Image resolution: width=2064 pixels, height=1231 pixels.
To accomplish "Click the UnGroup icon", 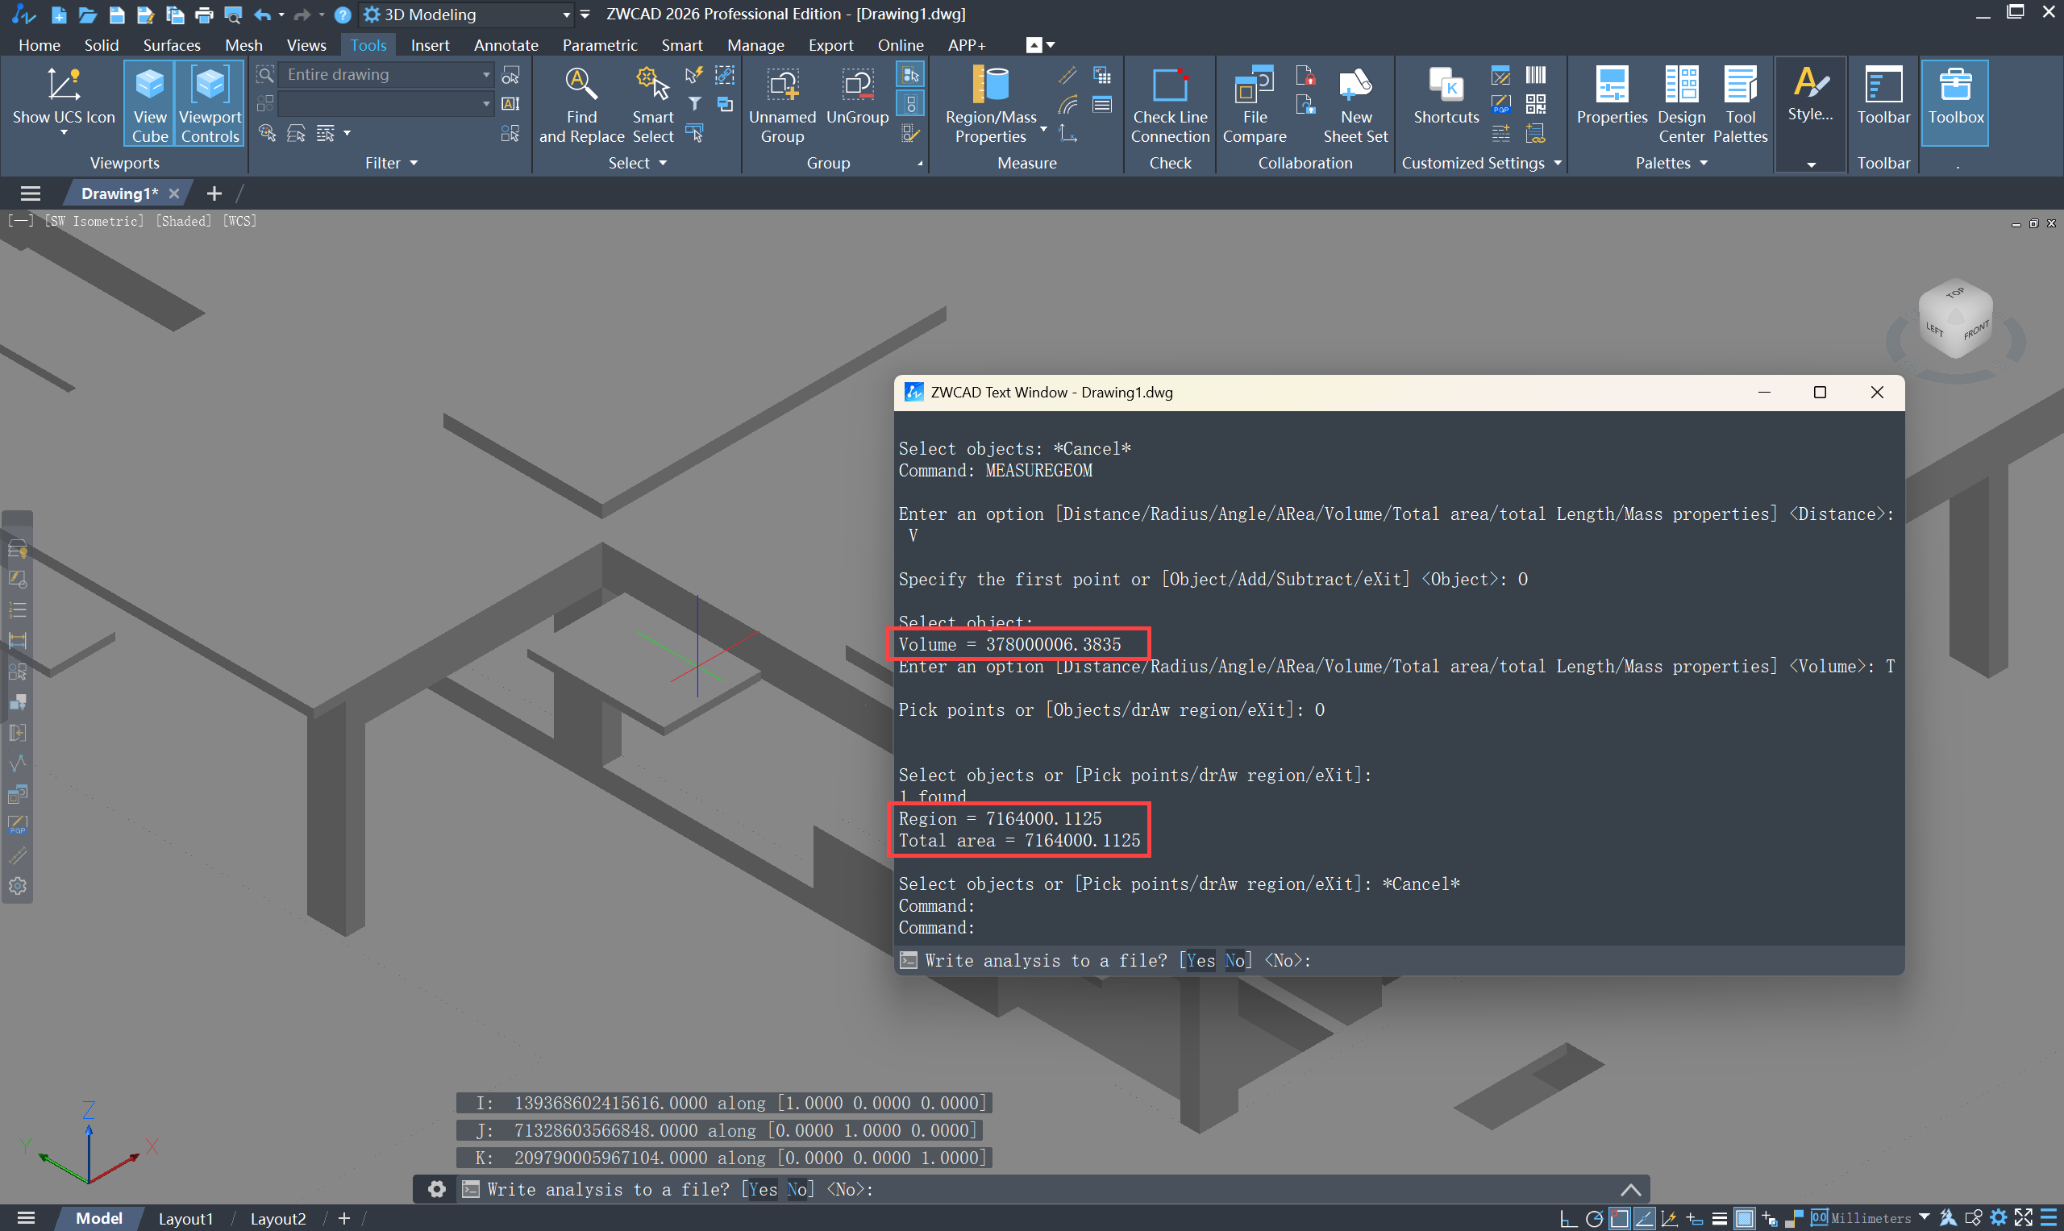I will [x=857, y=96].
